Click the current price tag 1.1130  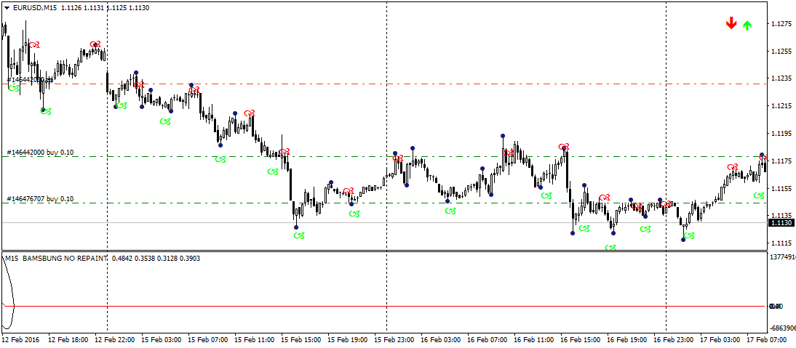pyautogui.click(x=781, y=223)
